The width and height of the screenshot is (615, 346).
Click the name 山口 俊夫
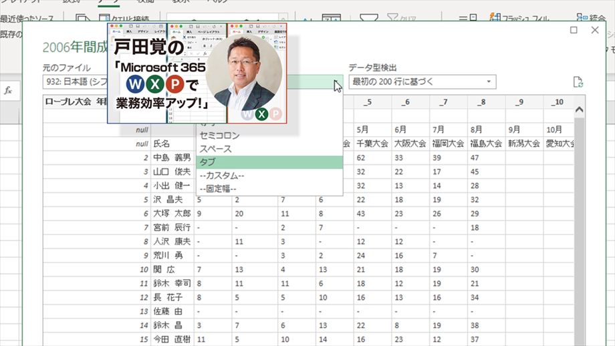pos(172,172)
